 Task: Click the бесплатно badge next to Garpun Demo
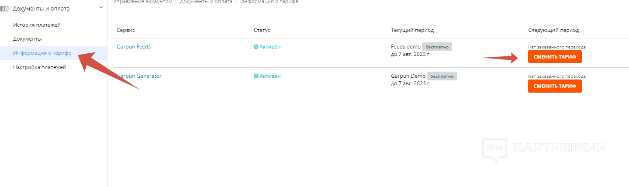(x=442, y=76)
